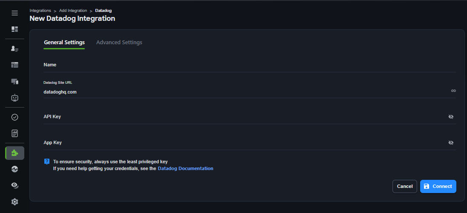
Task: Click the circled checkmark sidebar icon
Action: (x=14, y=117)
